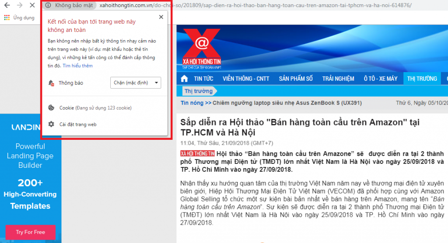Click the 'Thị trường' breadcrumb tag
Viewport: 448px width, 243px height.
coord(199,91)
